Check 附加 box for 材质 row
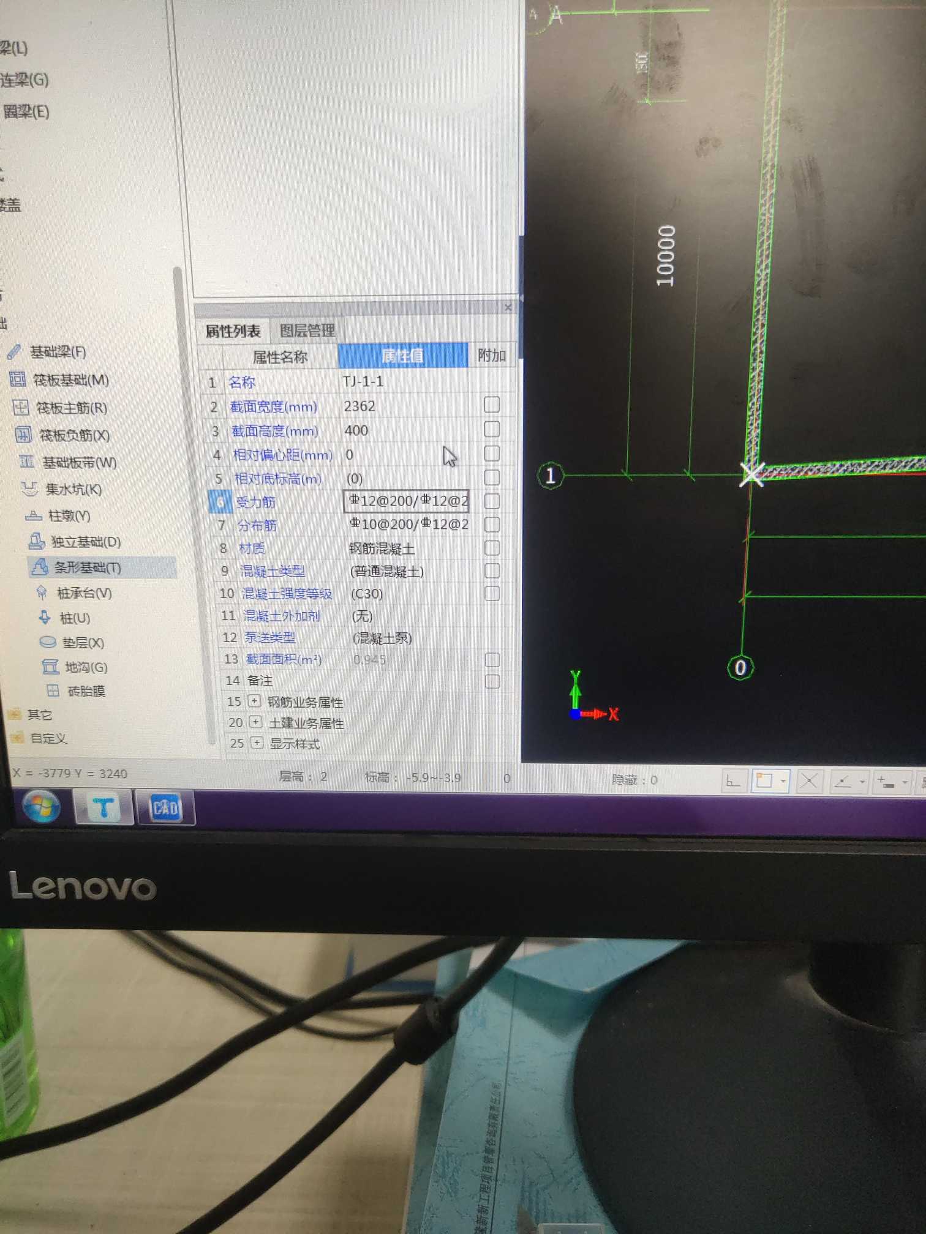This screenshot has height=1234, width=926. coord(492,547)
